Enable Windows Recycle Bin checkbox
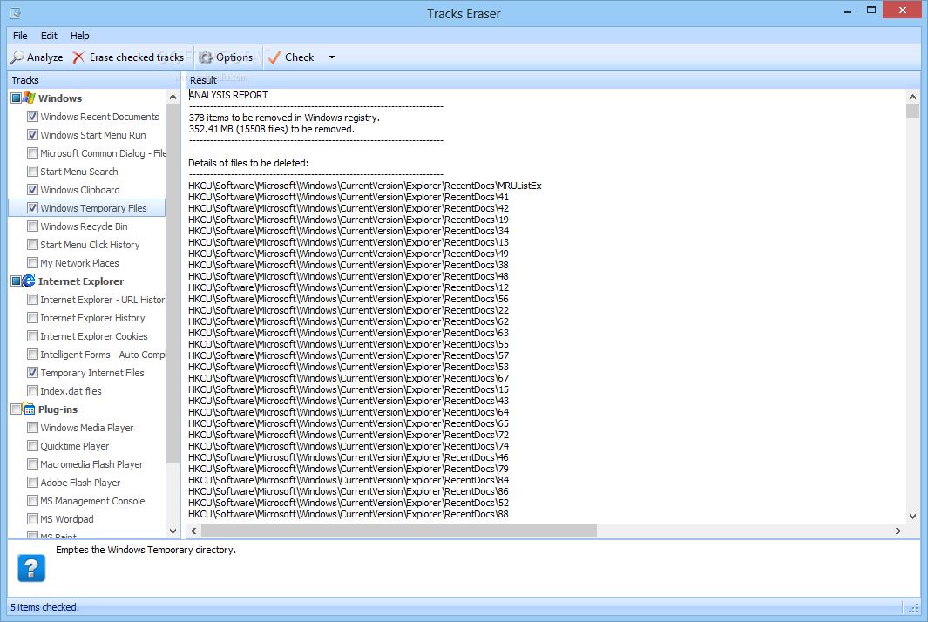This screenshot has height=622, width=928. point(32,226)
